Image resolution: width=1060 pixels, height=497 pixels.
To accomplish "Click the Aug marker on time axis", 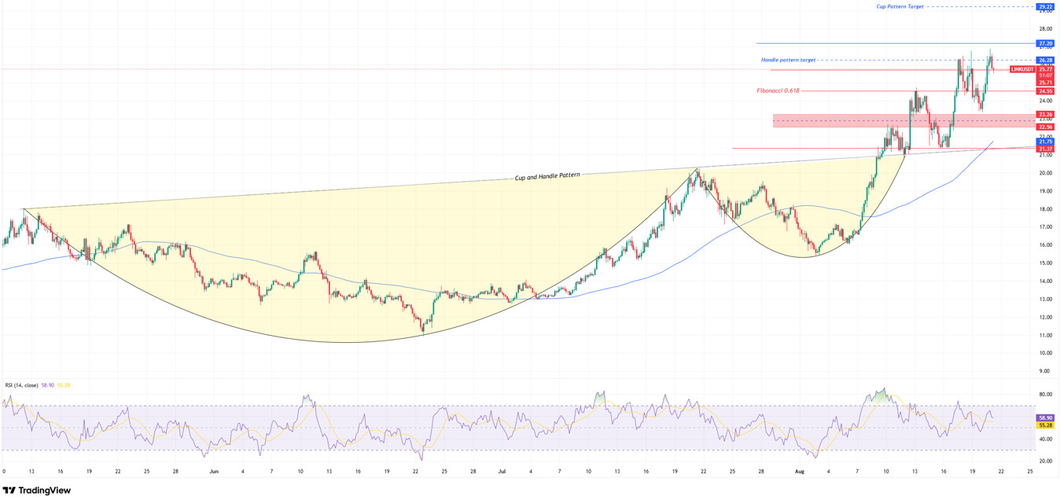I will [800, 471].
